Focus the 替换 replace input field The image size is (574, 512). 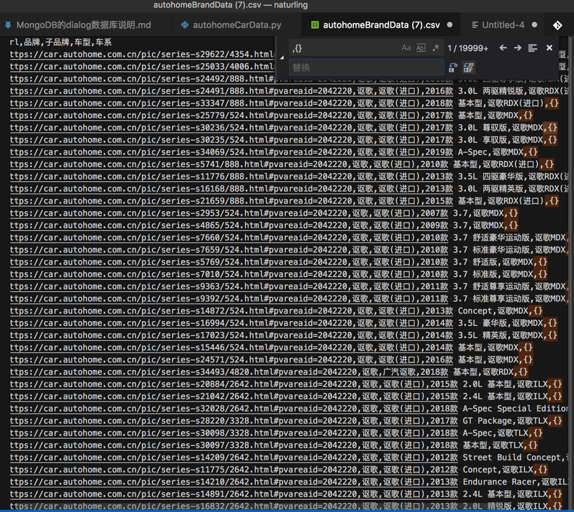click(366, 67)
